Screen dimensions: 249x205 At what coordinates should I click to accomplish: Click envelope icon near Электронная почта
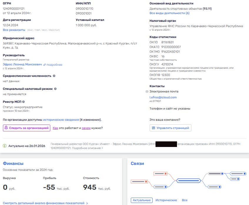pyautogui.click(x=151, y=92)
